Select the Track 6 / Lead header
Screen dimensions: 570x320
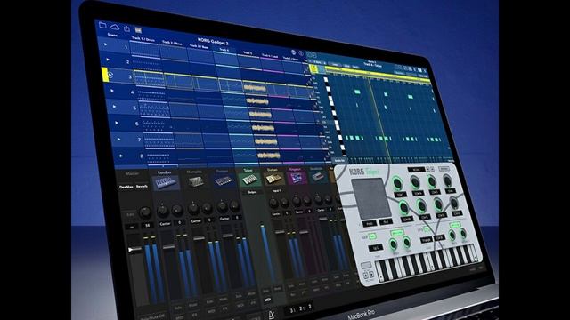coord(270,56)
